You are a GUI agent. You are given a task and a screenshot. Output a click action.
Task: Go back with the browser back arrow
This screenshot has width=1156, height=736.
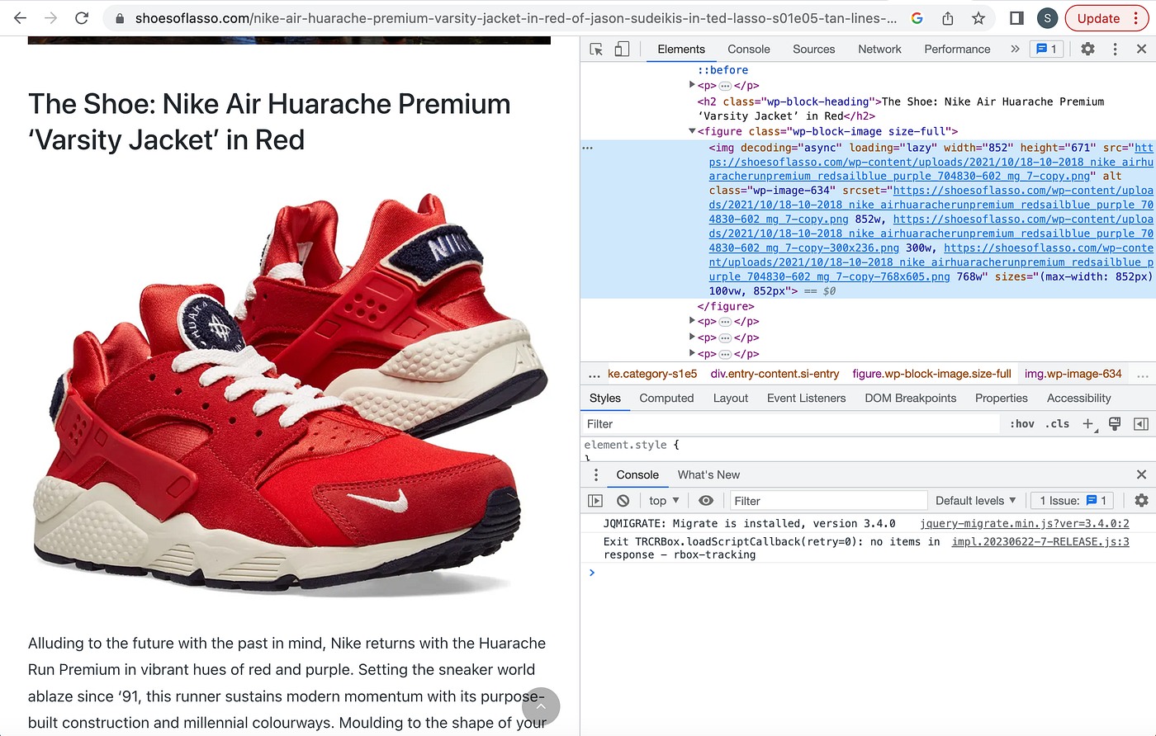[20, 18]
